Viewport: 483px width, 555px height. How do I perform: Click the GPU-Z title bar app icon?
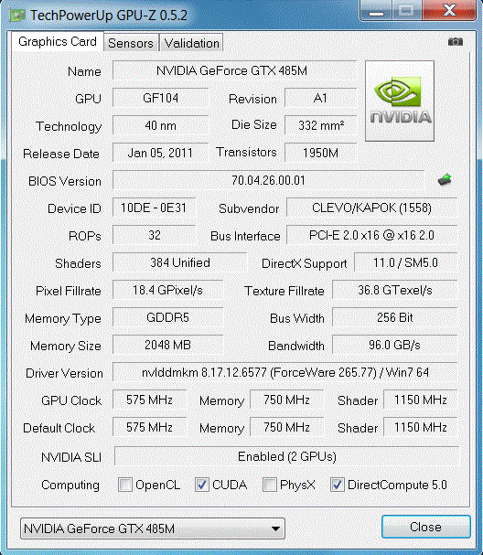pyautogui.click(x=17, y=16)
